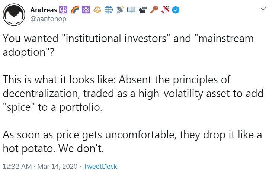Click the Mar 14, 2020 date

click(x=57, y=167)
